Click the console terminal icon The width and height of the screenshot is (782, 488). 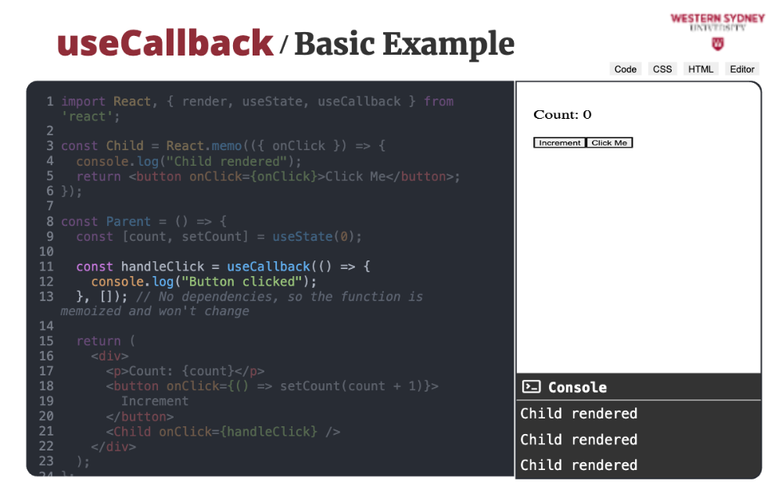click(532, 387)
